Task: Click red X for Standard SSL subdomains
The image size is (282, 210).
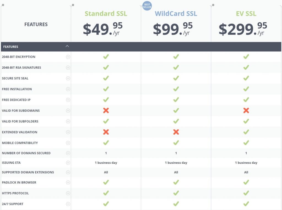Action: tap(106, 110)
